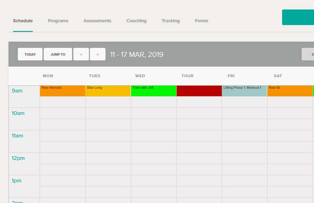Advance to next week with right arrow

pos(98,54)
